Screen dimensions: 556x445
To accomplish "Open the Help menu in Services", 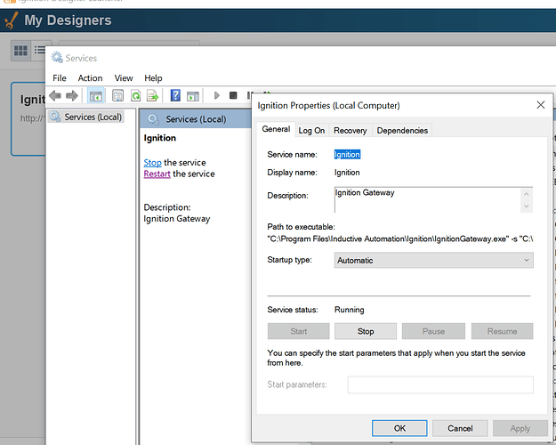I will click(153, 78).
